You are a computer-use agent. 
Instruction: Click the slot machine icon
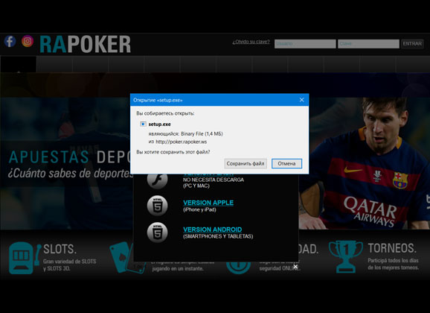[24, 258]
